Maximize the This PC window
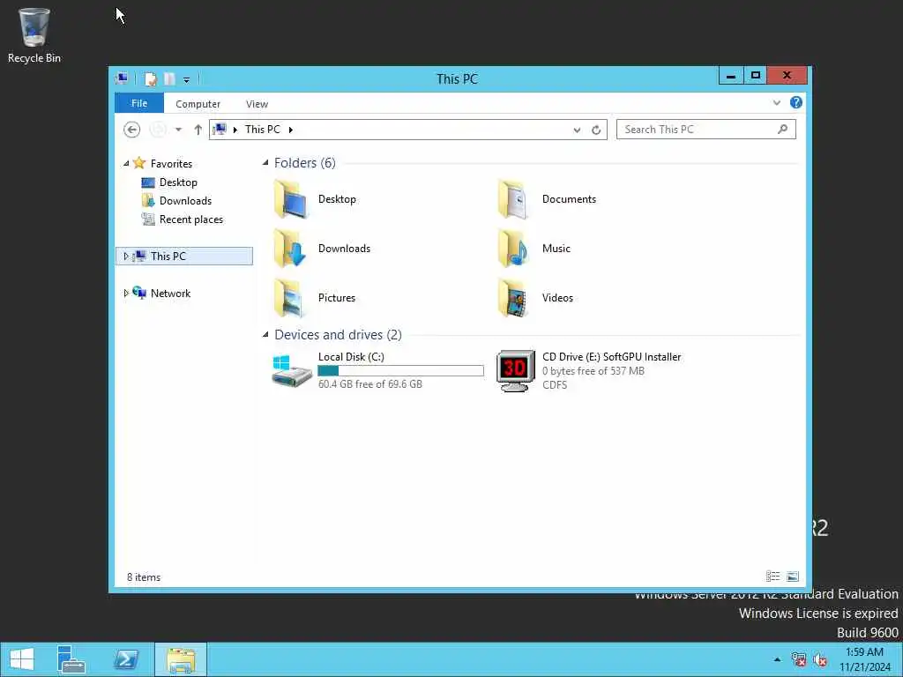This screenshot has height=677, width=903. coord(756,76)
